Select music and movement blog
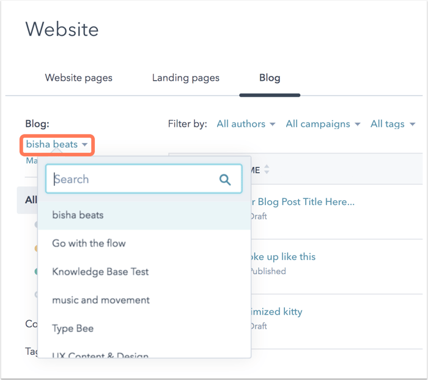The width and height of the screenshot is (428, 380). coord(144,300)
